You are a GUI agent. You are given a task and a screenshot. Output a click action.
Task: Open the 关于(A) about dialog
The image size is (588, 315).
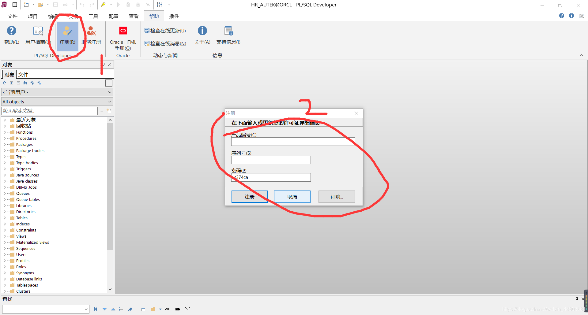(202, 35)
